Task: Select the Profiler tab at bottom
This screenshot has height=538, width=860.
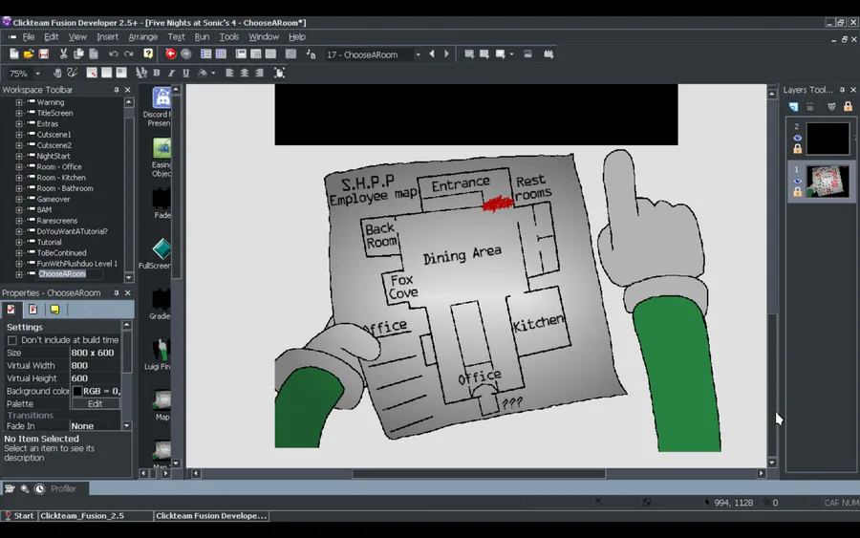Action: pyautogui.click(x=63, y=488)
